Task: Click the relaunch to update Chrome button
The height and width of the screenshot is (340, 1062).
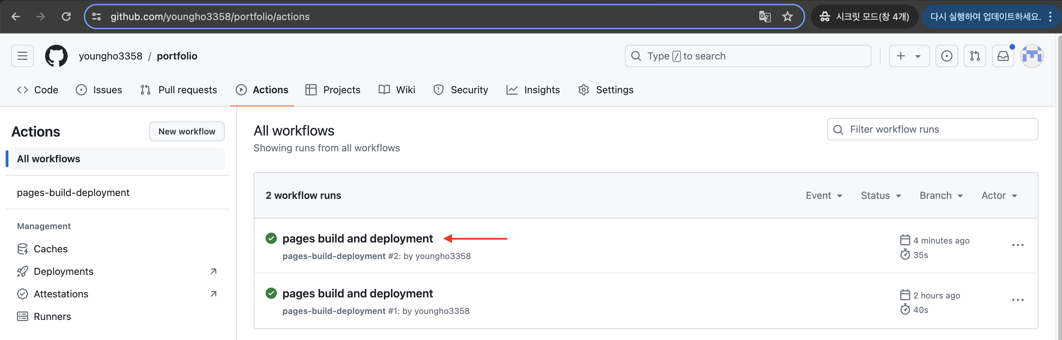Action: 985,17
